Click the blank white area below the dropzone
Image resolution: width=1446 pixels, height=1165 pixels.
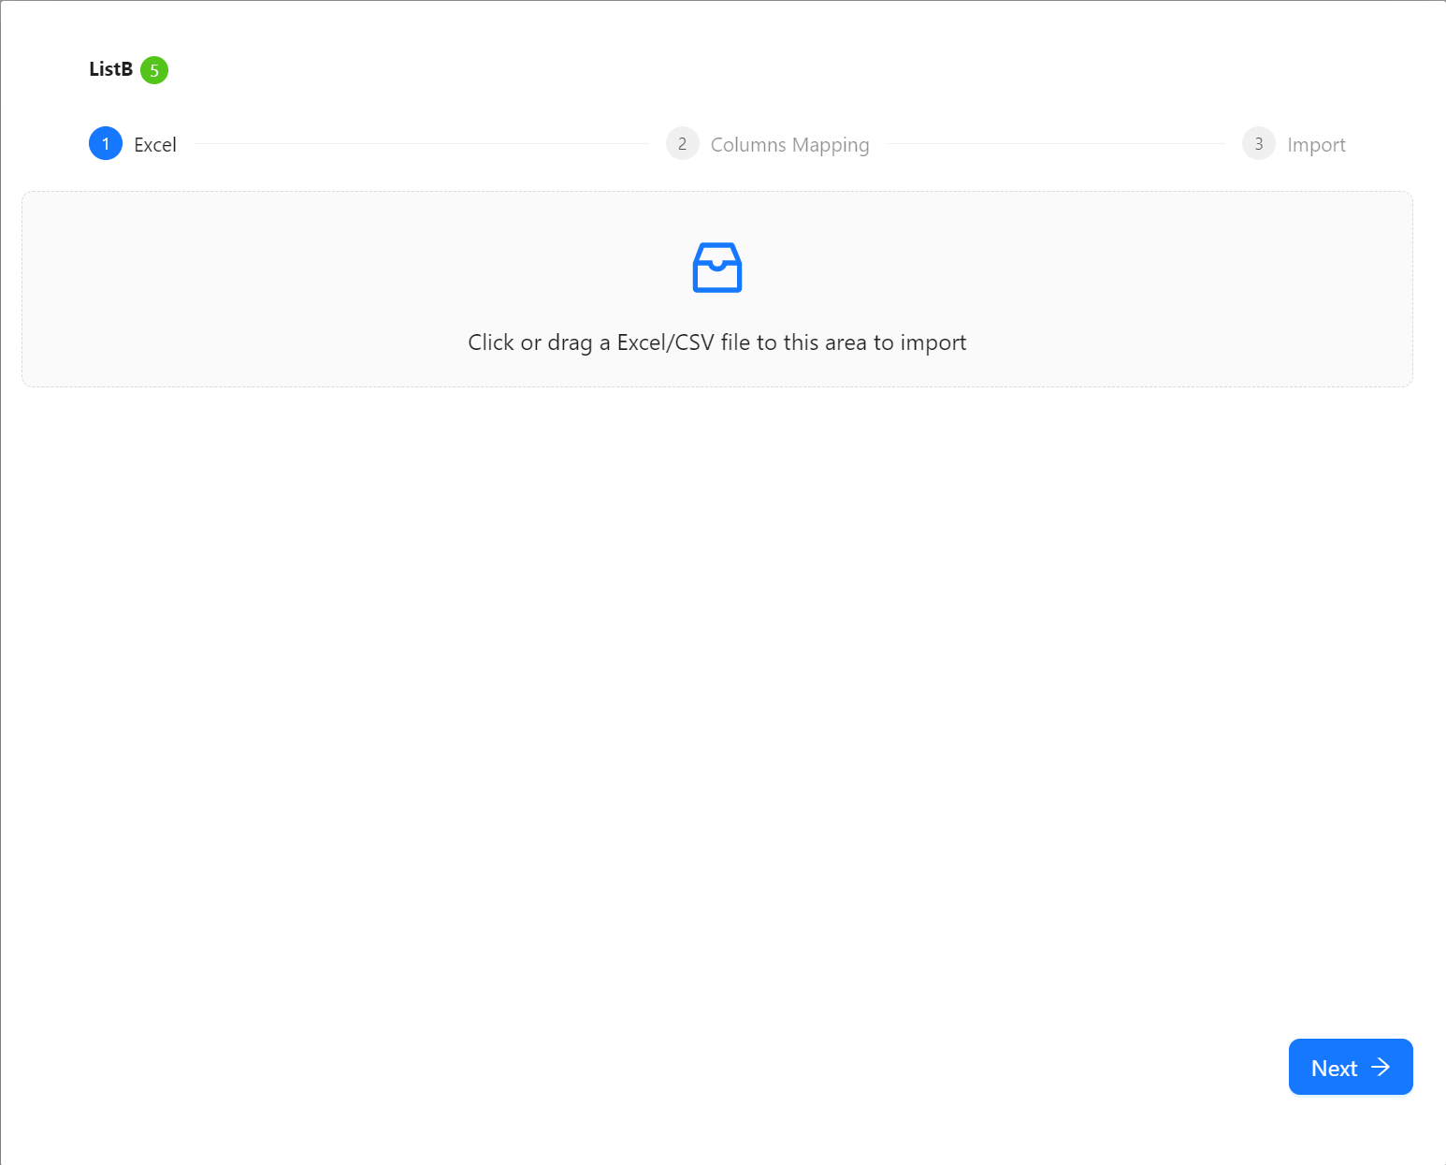(716, 702)
